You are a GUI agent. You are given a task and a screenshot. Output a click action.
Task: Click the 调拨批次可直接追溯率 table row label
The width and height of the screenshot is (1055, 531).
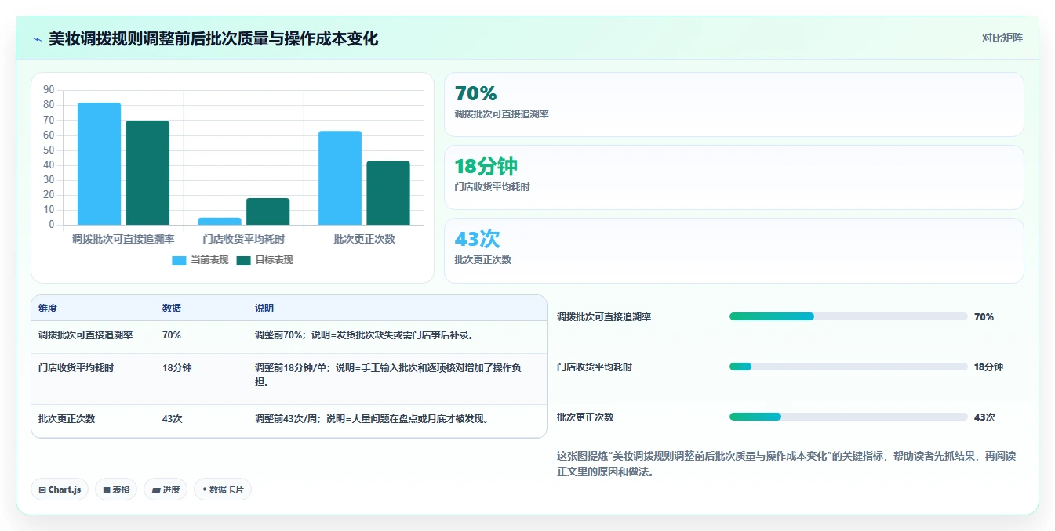[x=85, y=334]
